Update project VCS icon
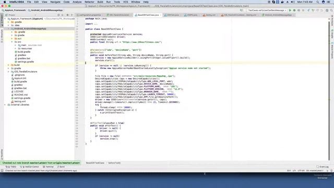Image resolution: width=334 pixels, height=188 pixels. (308, 10)
